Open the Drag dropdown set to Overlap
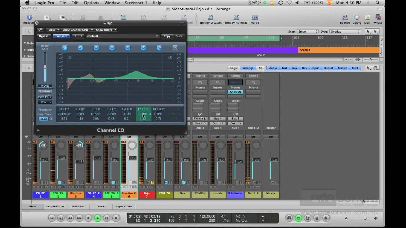Viewport: 406px width, 228px height. pyautogui.click(x=345, y=32)
